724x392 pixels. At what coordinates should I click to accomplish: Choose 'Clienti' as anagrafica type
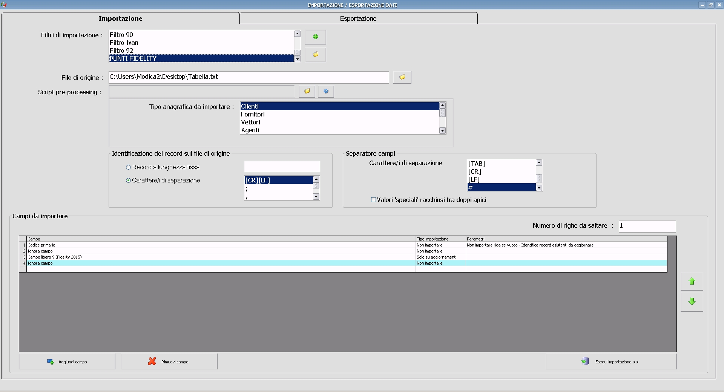click(x=340, y=106)
